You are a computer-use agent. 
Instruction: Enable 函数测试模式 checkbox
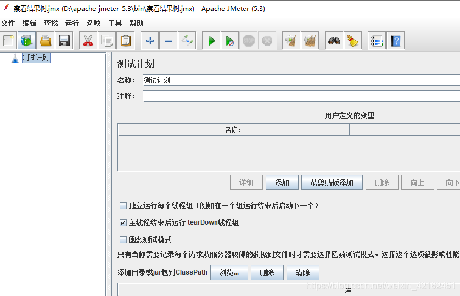coord(123,239)
